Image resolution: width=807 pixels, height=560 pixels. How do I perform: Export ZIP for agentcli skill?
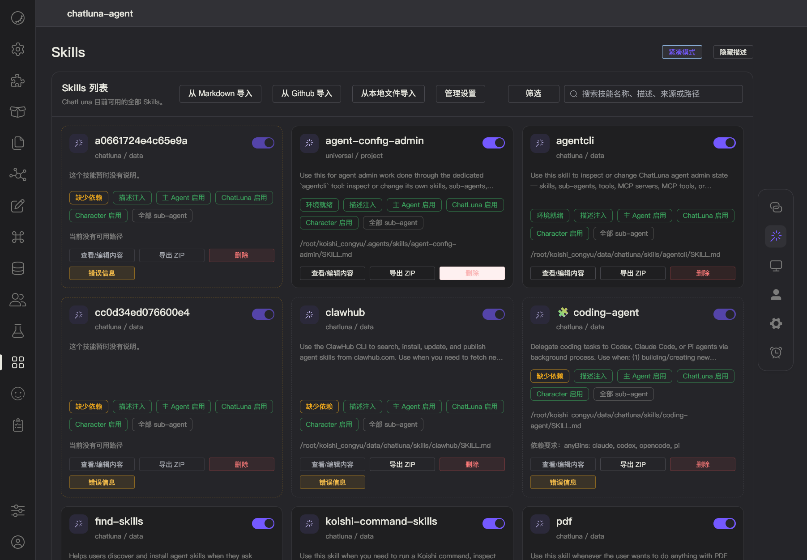[x=633, y=273]
